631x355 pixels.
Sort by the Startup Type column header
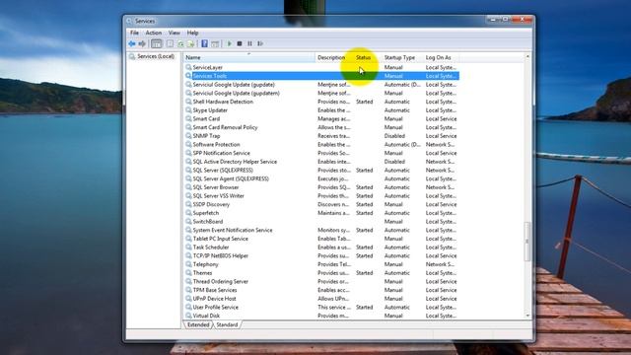(402, 57)
